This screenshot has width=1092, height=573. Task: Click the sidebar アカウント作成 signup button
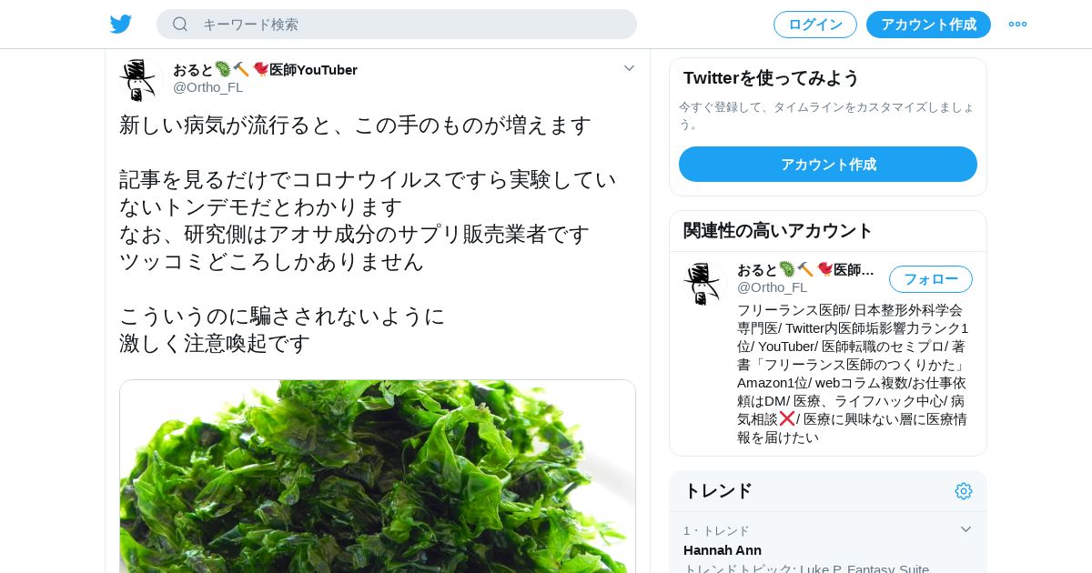pyautogui.click(x=828, y=165)
